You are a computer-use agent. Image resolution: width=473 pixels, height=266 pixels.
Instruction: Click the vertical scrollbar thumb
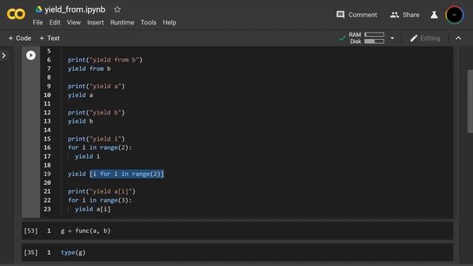coord(470,101)
